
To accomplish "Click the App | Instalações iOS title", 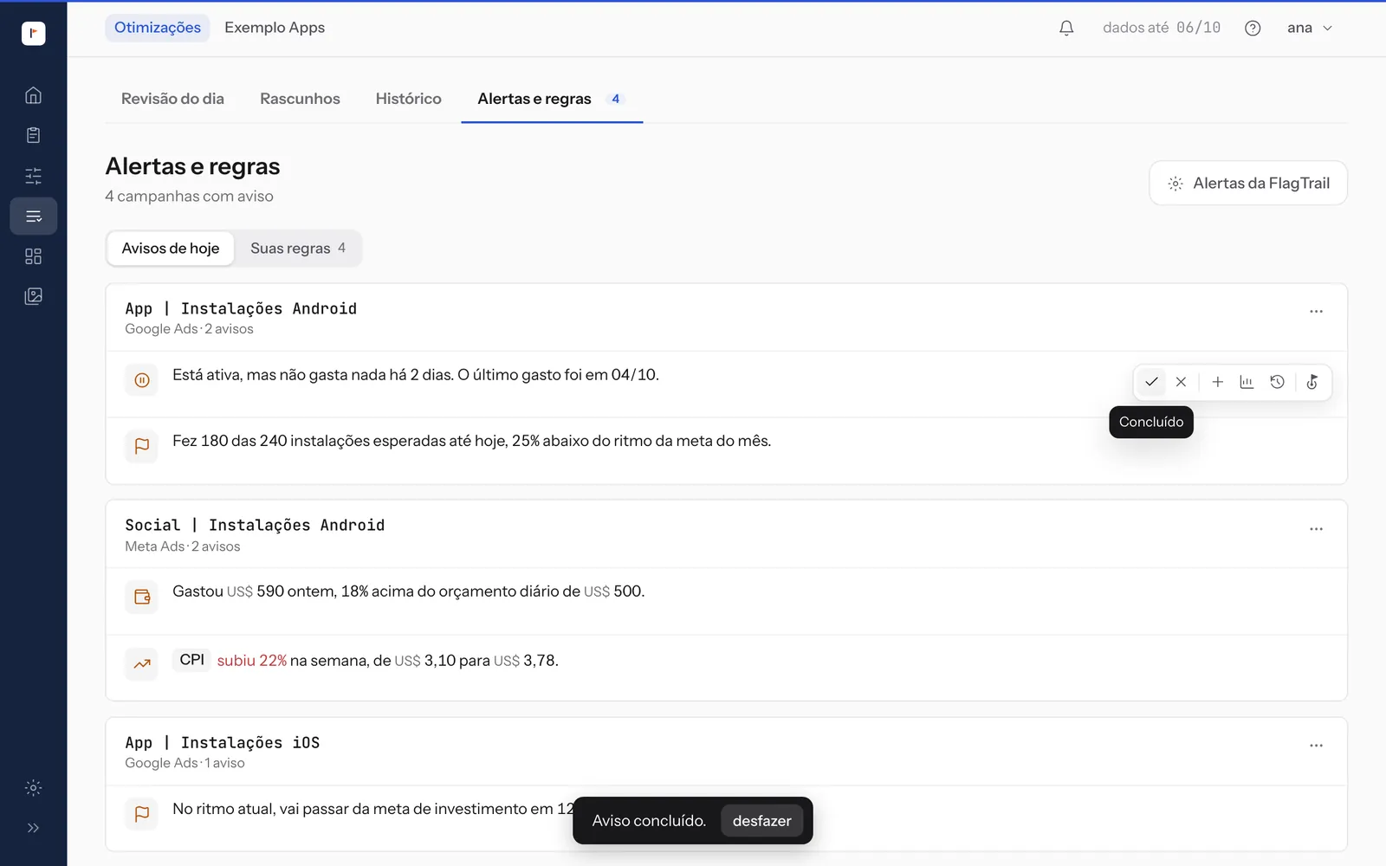I will click(223, 742).
